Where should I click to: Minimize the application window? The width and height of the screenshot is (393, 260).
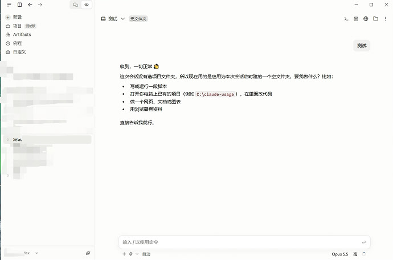click(x=356, y=5)
